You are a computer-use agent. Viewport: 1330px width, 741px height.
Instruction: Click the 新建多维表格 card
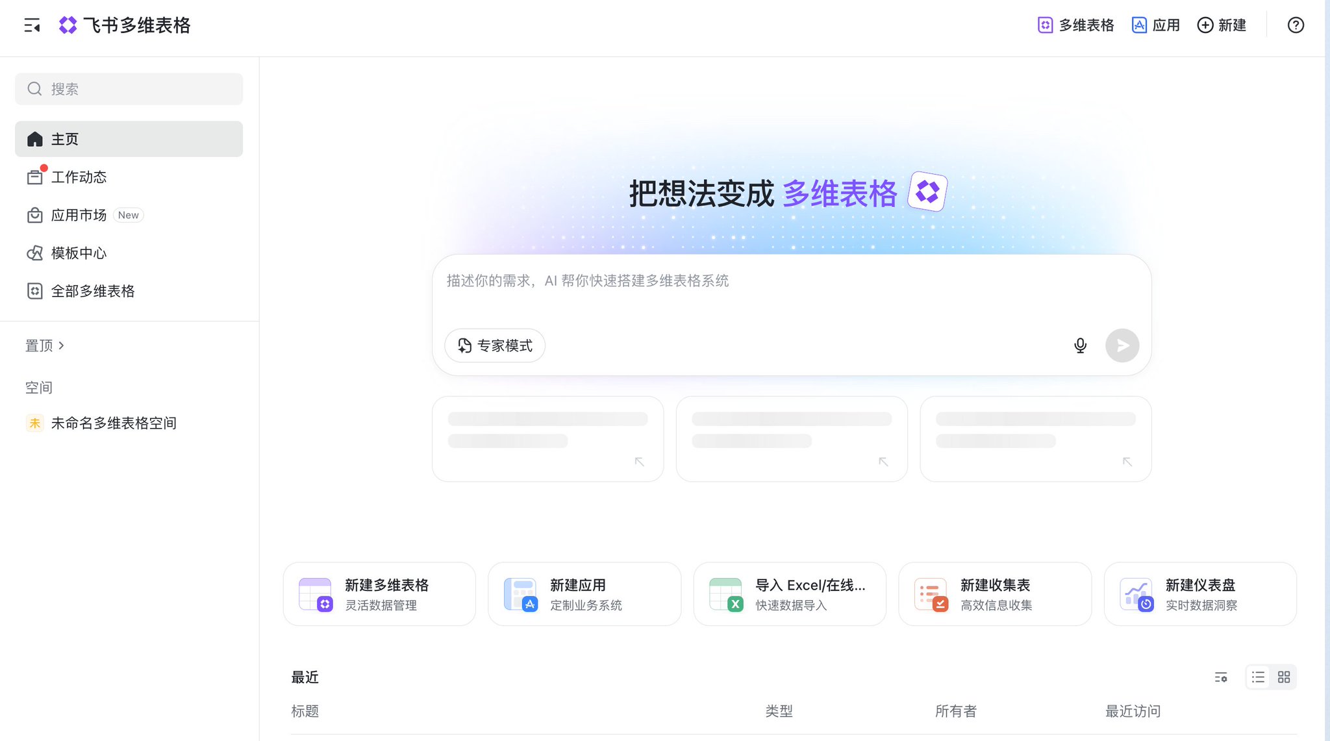pyautogui.click(x=379, y=594)
